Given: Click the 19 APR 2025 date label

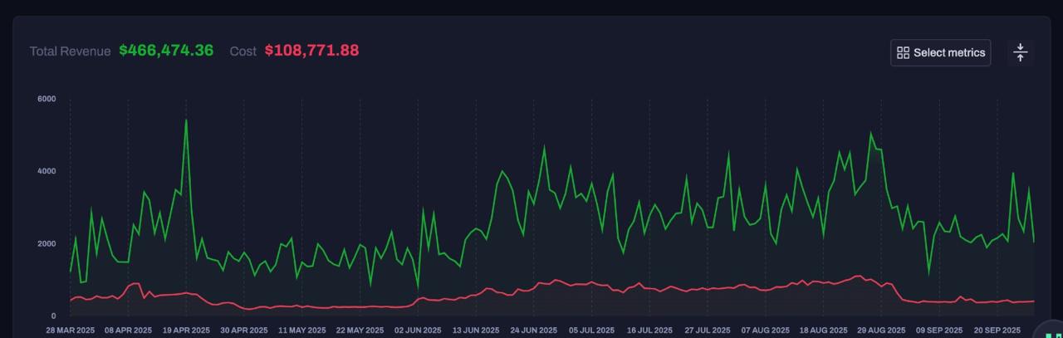Looking at the screenshot, I should pyautogui.click(x=186, y=330).
